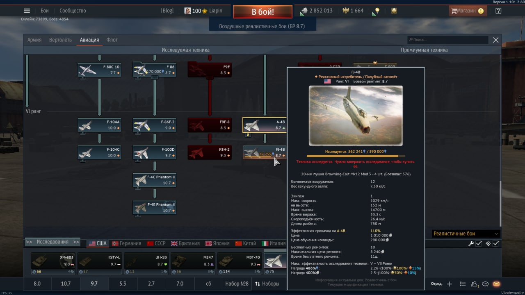
Task: Open the Магазин shop
Action: pyautogui.click(x=468, y=11)
